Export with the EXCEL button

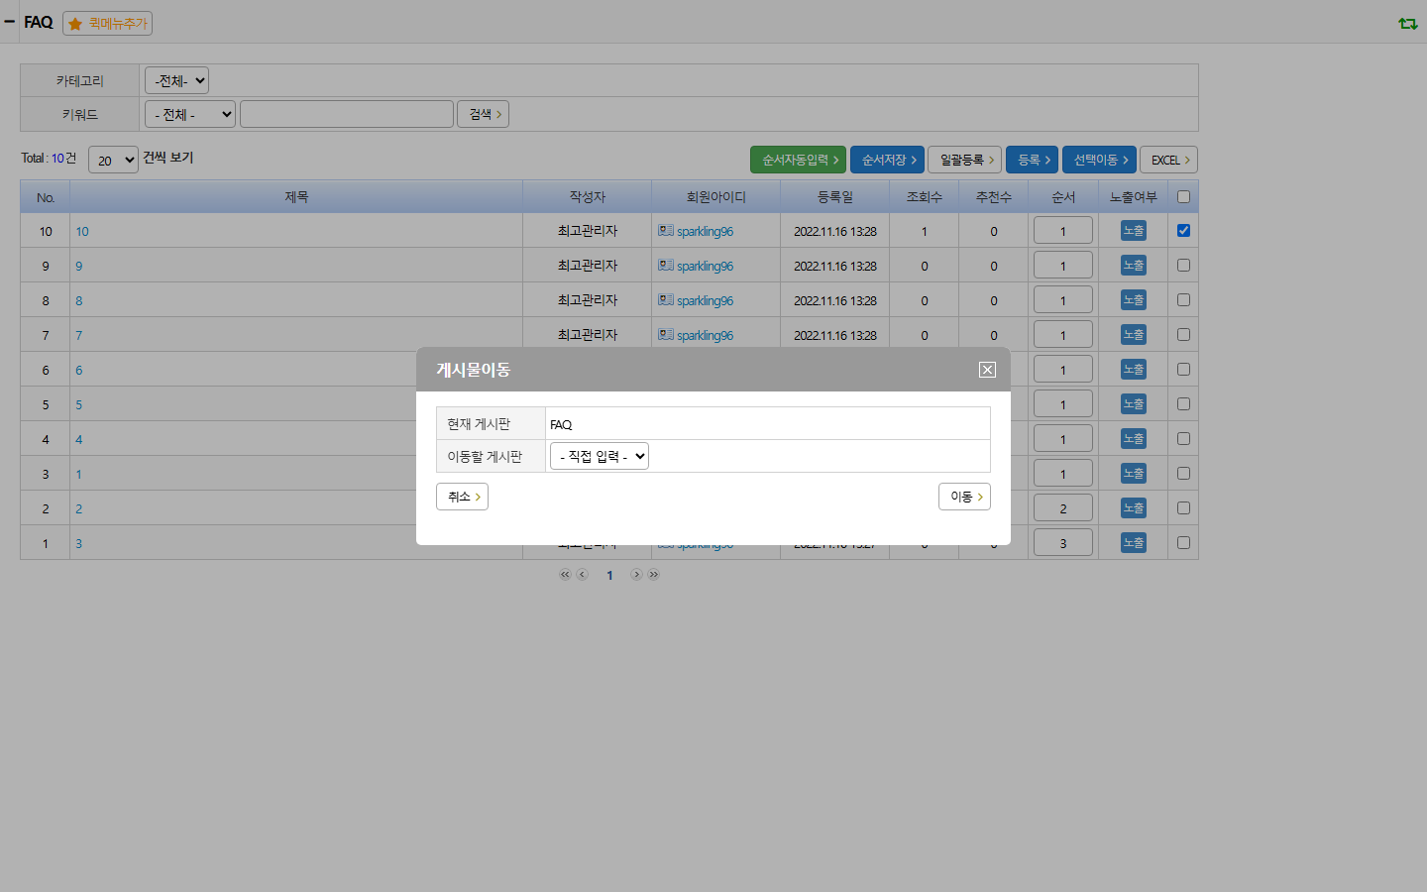[x=1168, y=160]
